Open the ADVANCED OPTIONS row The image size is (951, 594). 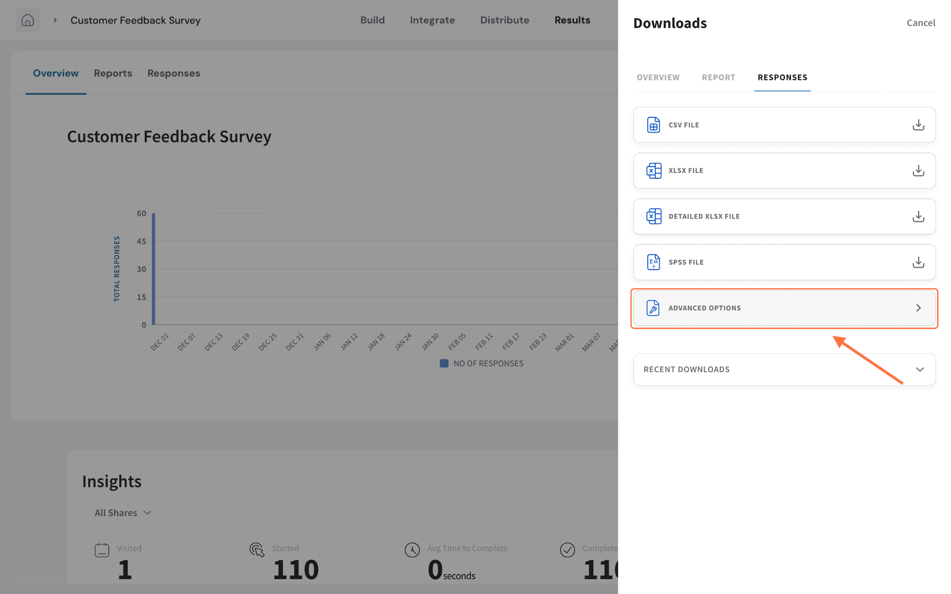[x=784, y=308]
